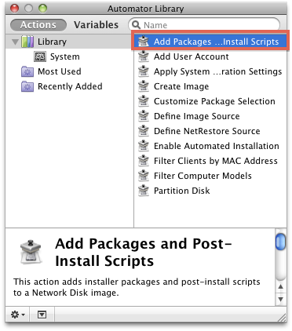
Task: Select Customize Package Selection action
Action: 210,101
